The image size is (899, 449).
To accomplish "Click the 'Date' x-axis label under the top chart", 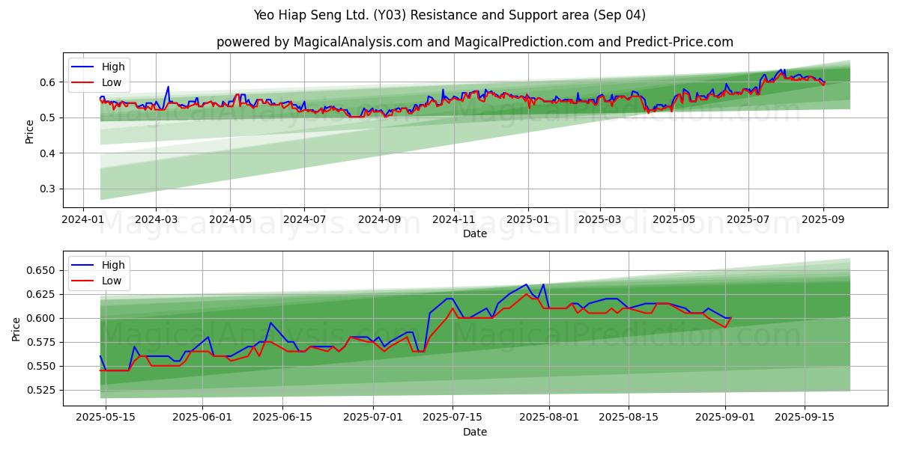I will 475,233.
